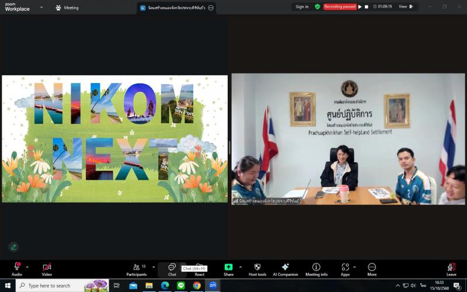Open Host tools shield menu
This screenshot has height=292, width=467.
(x=257, y=269)
